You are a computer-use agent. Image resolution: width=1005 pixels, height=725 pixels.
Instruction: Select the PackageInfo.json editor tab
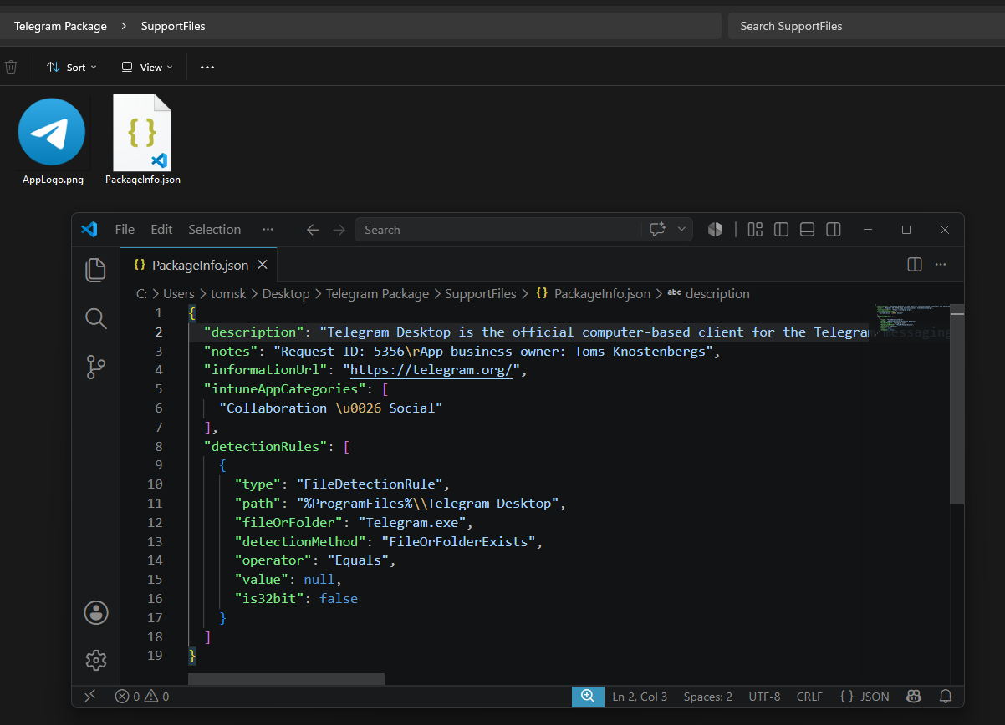[199, 265]
